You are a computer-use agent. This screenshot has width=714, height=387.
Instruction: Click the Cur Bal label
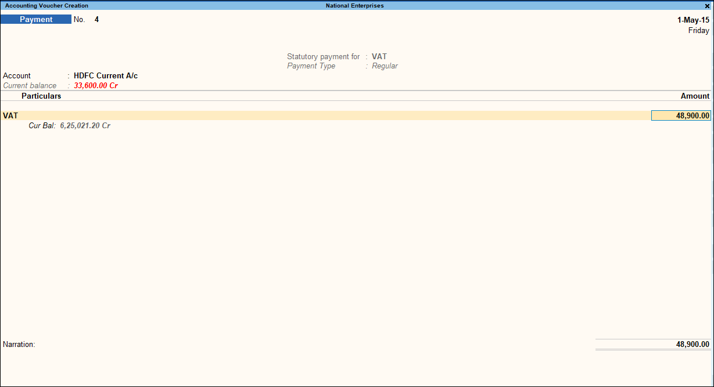(x=42, y=125)
